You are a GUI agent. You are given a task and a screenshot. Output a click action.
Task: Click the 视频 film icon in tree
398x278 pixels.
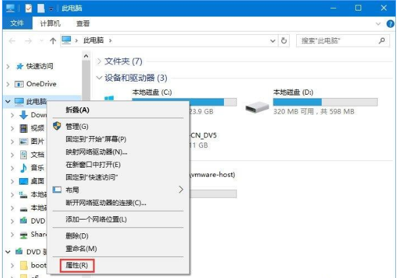coord(24,128)
